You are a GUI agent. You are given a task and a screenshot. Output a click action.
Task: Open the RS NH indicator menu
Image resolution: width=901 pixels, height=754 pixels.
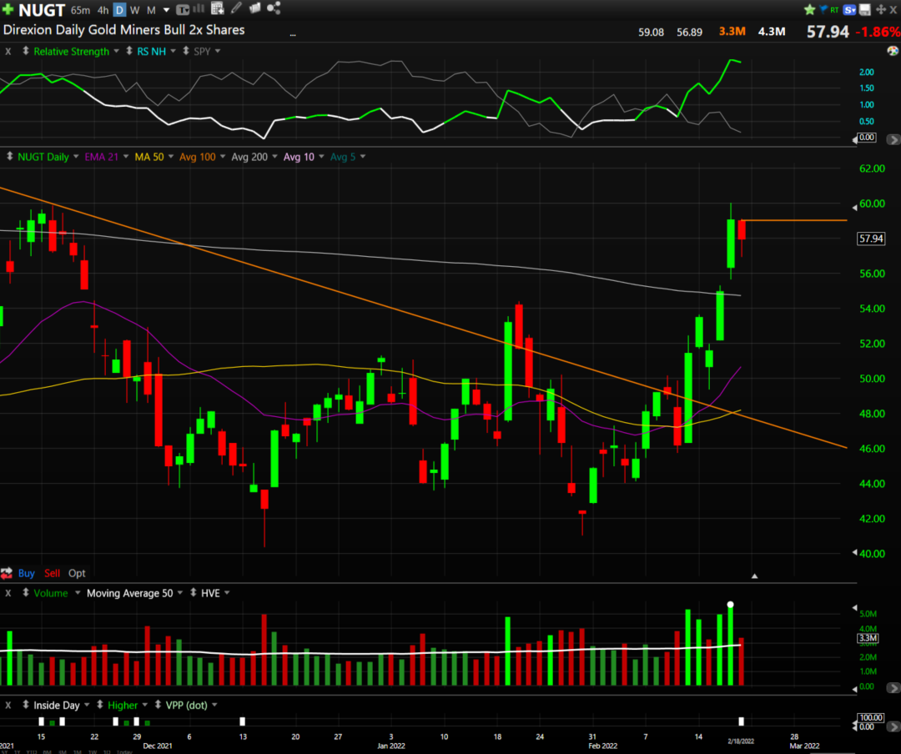(x=156, y=51)
